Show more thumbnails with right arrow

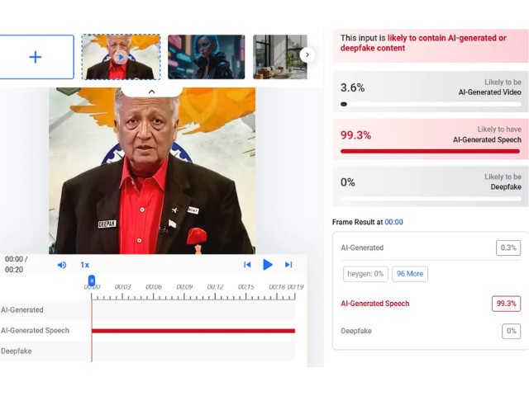coord(307,55)
